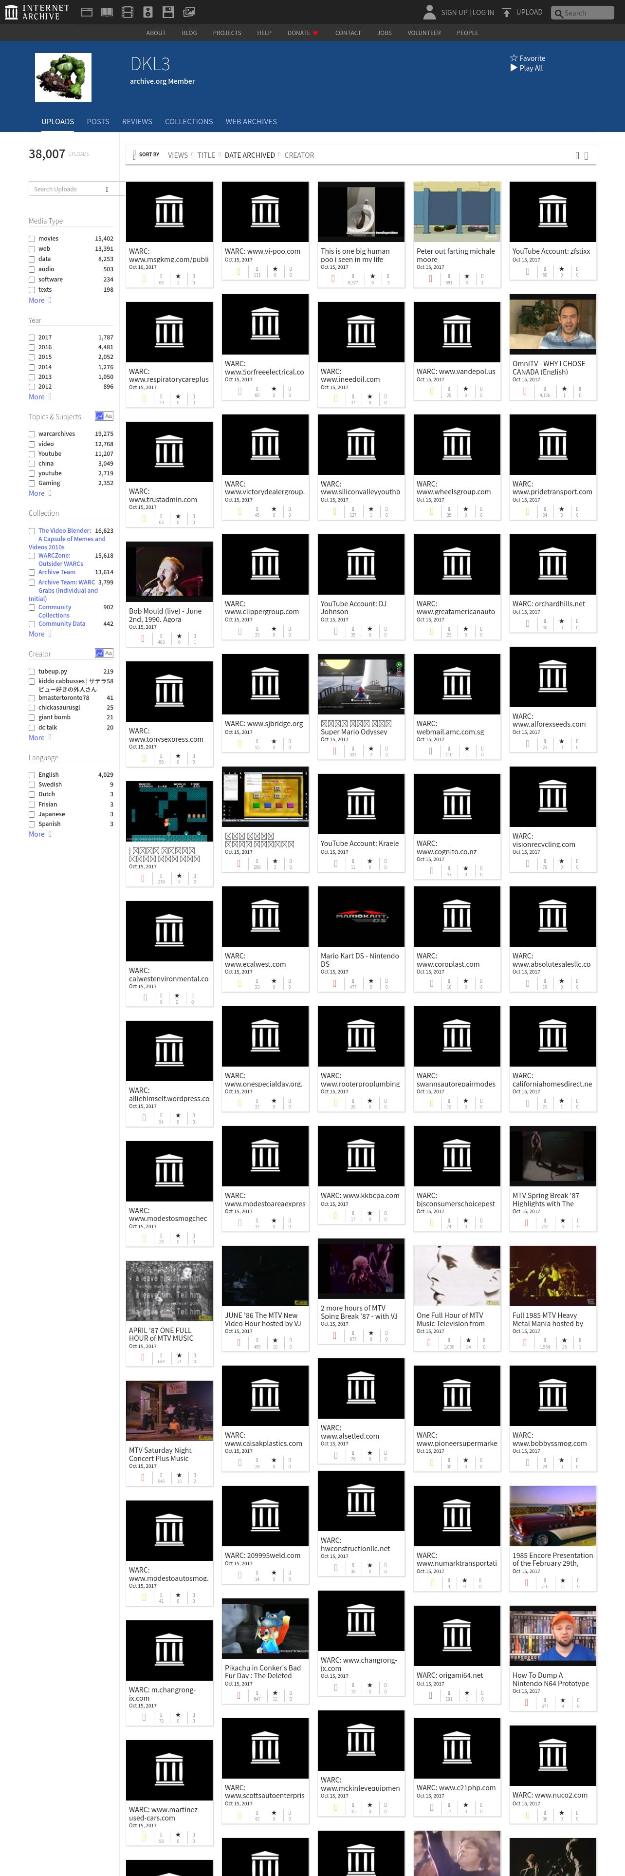Click the red heart beside Donate

(315, 33)
